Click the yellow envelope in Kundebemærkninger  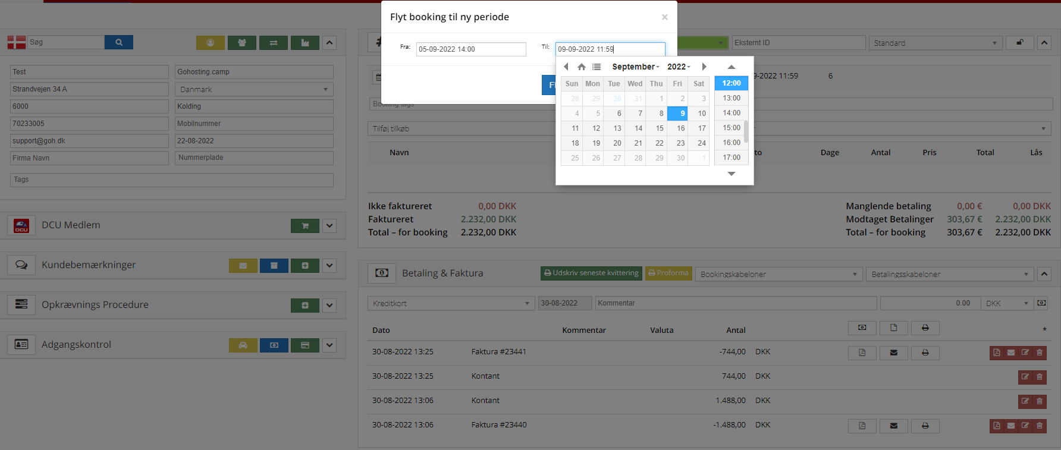243,266
